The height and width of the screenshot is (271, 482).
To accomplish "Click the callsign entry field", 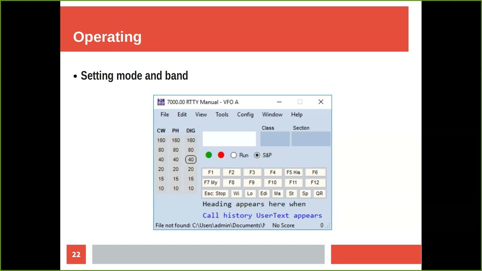I will pyautogui.click(x=229, y=139).
